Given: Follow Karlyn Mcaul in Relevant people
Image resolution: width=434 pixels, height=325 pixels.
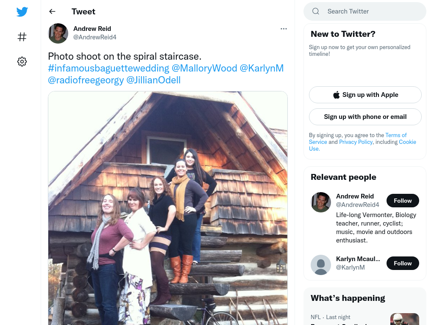Looking at the screenshot, I should point(403,263).
